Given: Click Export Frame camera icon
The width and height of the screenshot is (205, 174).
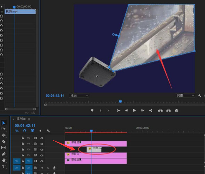Looking at the screenshot, I should (x=177, y=110).
